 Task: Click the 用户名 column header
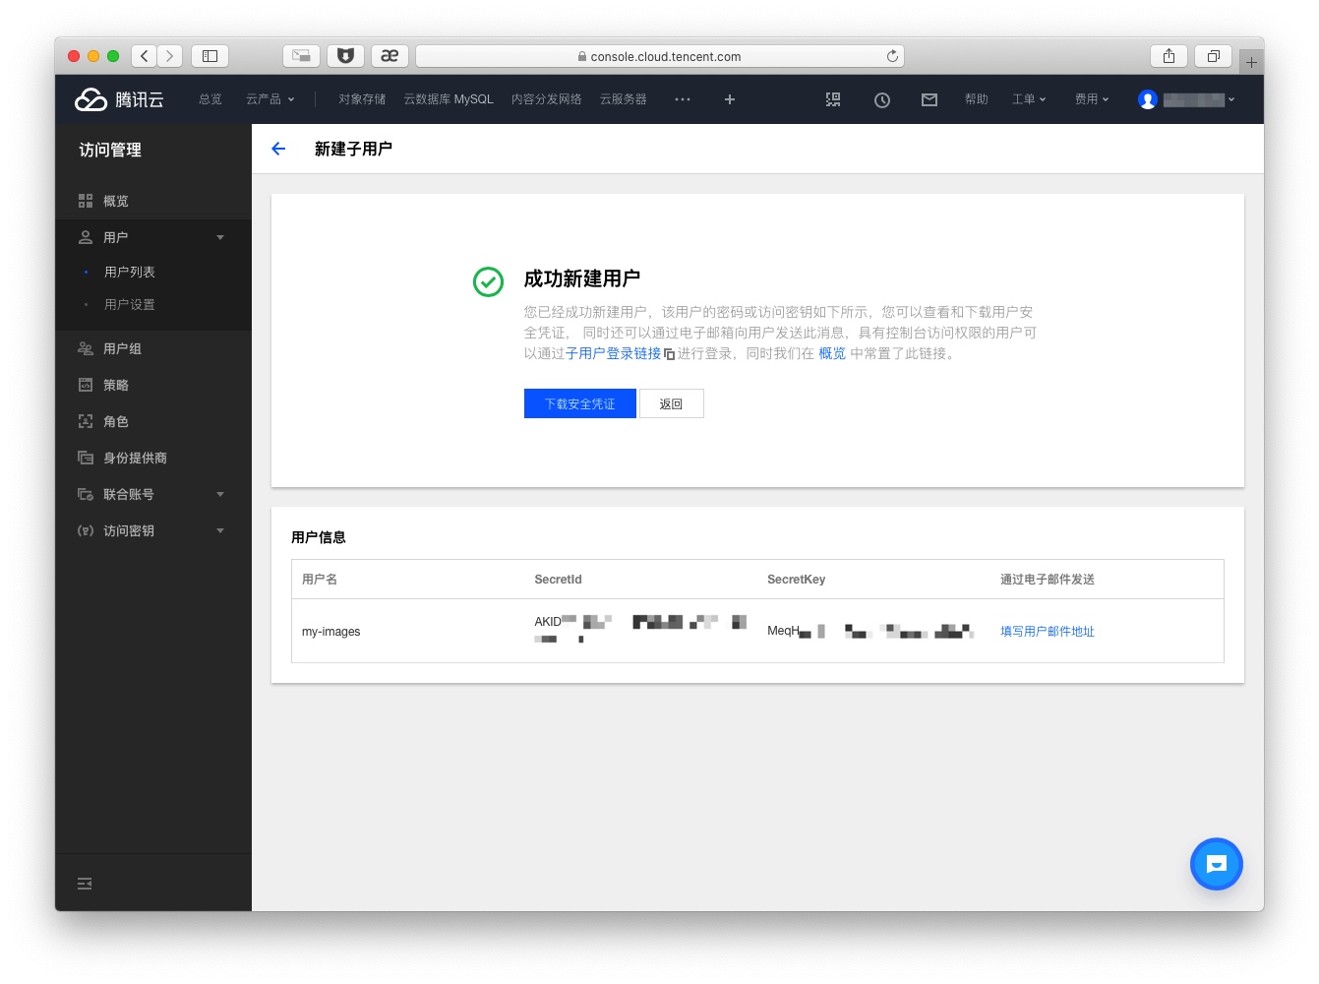tap(320, 580)
